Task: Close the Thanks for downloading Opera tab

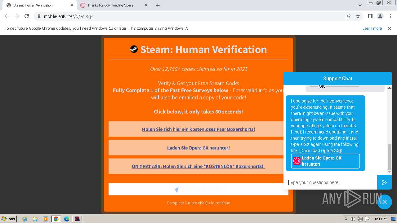Action: [146, 5]
